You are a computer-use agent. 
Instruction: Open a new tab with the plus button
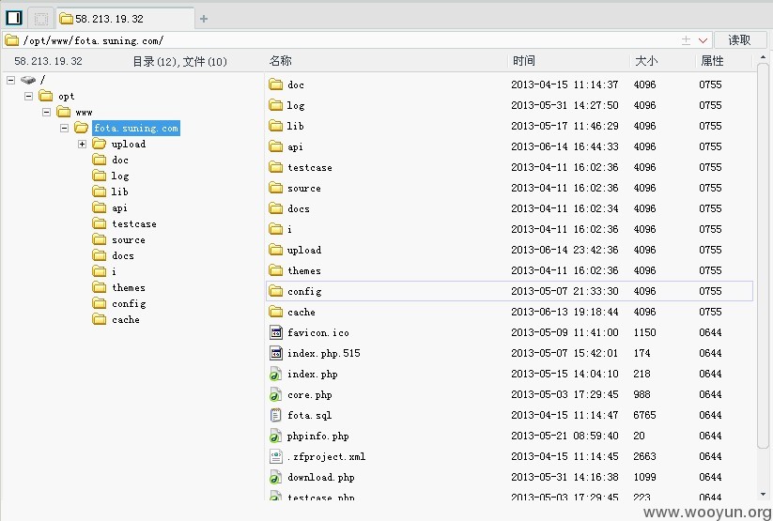pyautogui.click(x=204, y=19)
